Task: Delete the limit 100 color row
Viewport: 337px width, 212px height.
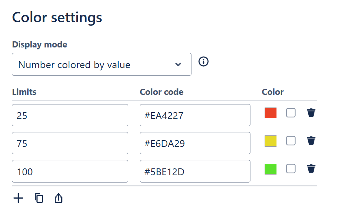Action: click(311, 169)
